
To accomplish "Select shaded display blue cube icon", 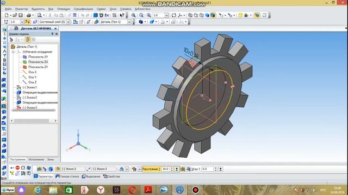I will point(207,15).
